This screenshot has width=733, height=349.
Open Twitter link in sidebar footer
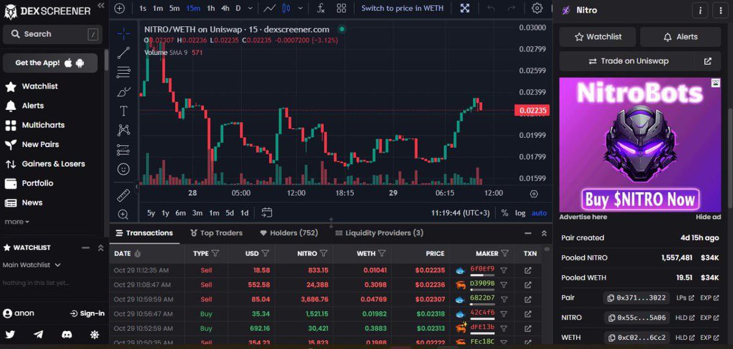pyautogui.click(x=10, y=334)
